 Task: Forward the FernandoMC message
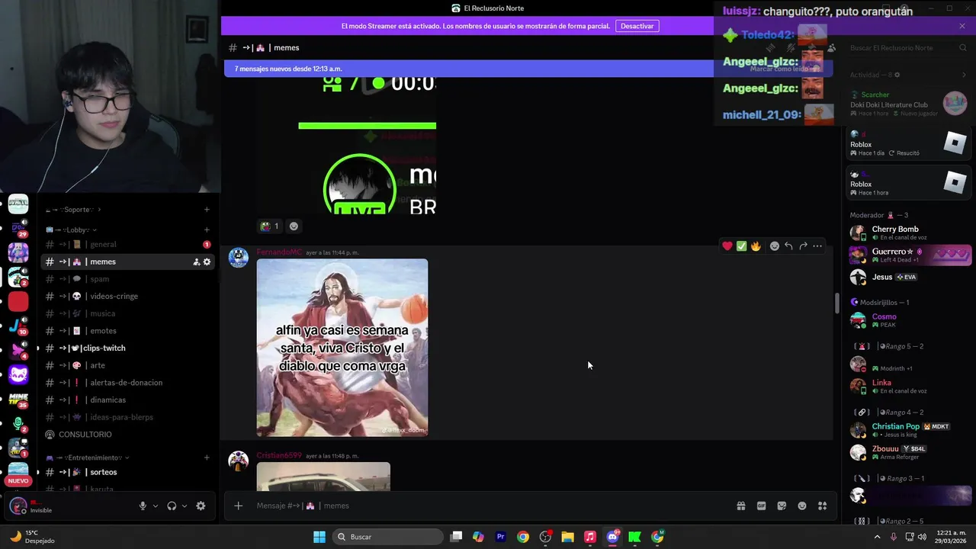coord(803,246)
